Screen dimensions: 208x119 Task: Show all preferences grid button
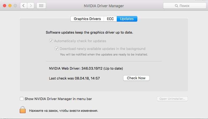(x=41, y=6)
